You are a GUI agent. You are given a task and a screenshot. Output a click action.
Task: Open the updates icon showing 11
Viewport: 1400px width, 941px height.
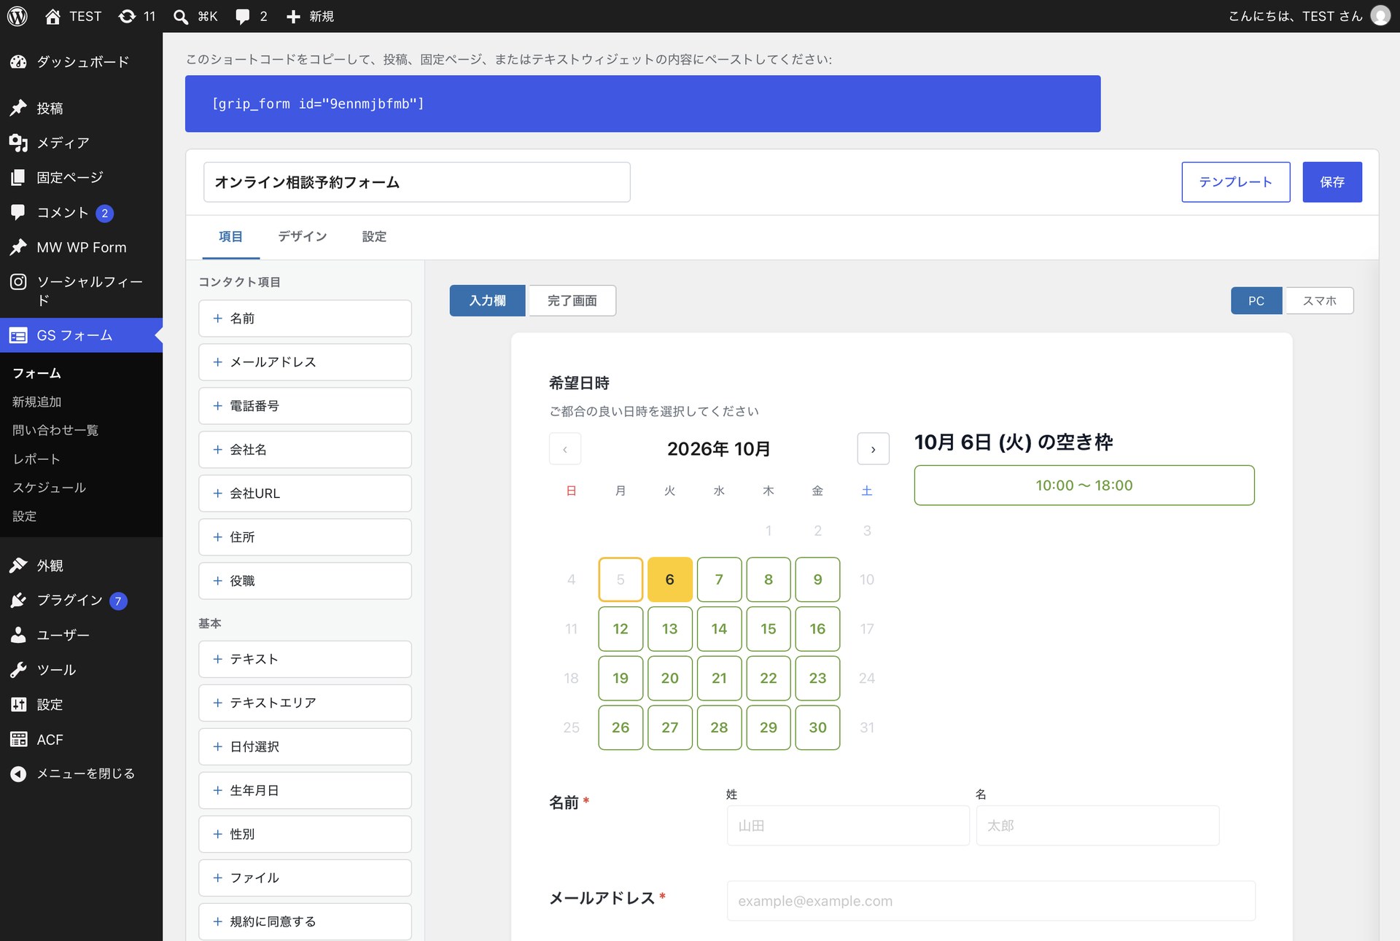(127, 16)
